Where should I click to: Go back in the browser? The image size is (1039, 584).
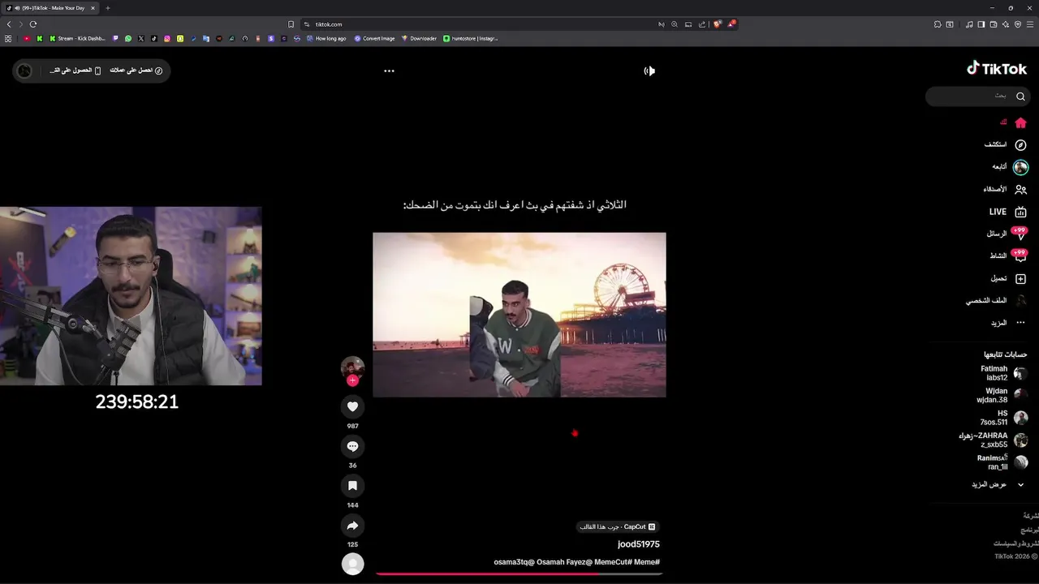(9, 24)
